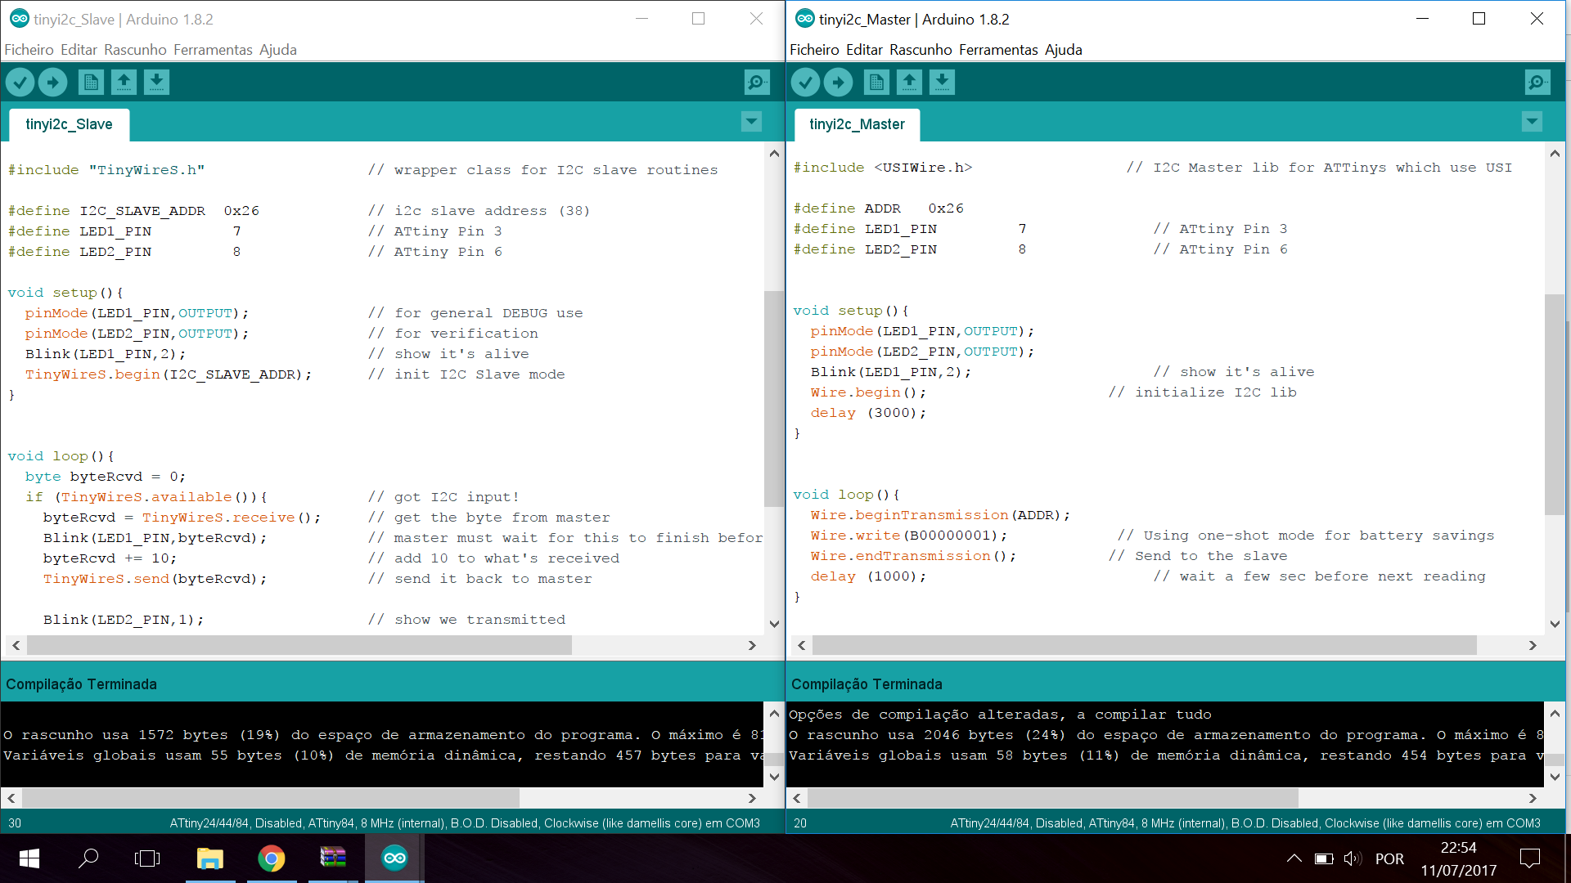1571x883 pixels.
Task: Click Save sketch icon in Master window
Action: (942, 82)
